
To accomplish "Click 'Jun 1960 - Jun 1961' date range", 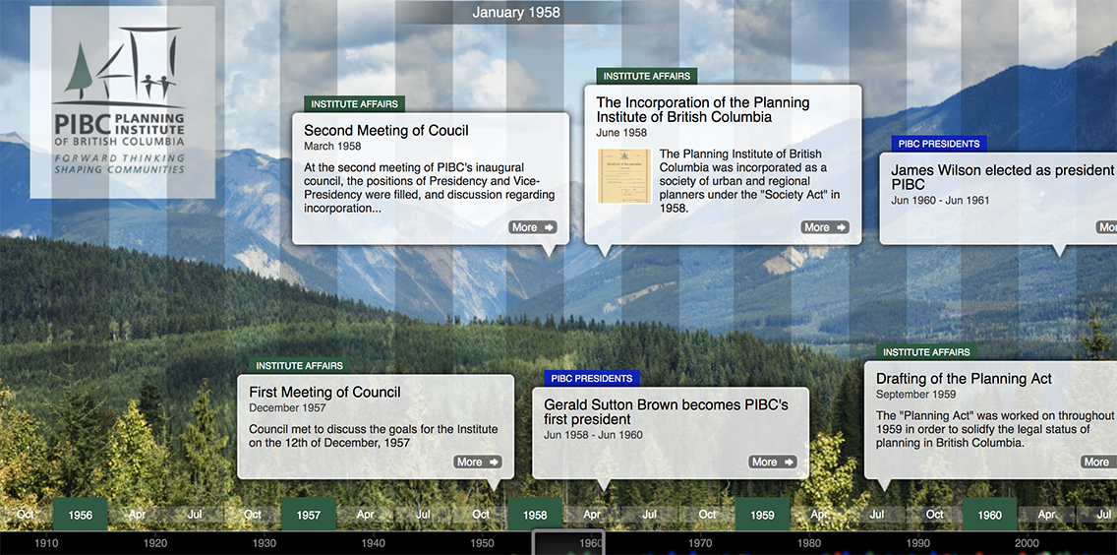I will [940, 201].
